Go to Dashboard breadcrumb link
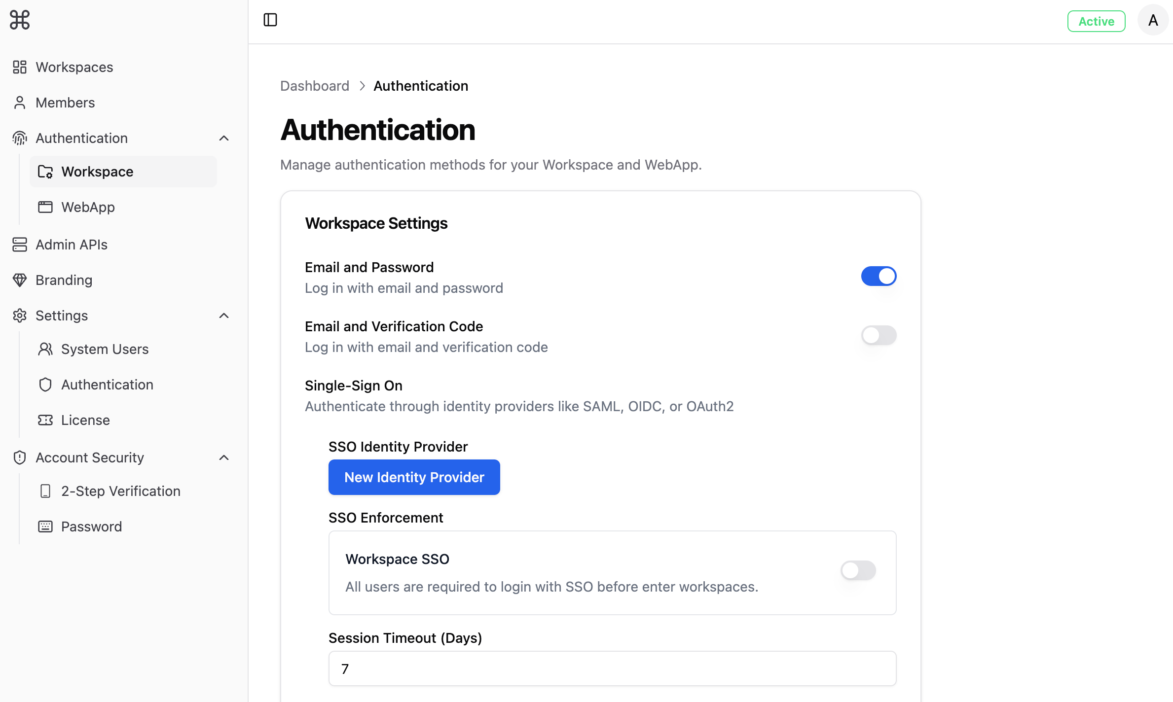 point(315,86)
